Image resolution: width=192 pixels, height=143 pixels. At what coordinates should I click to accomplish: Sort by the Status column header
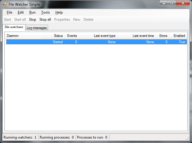[x=55, y=36]
